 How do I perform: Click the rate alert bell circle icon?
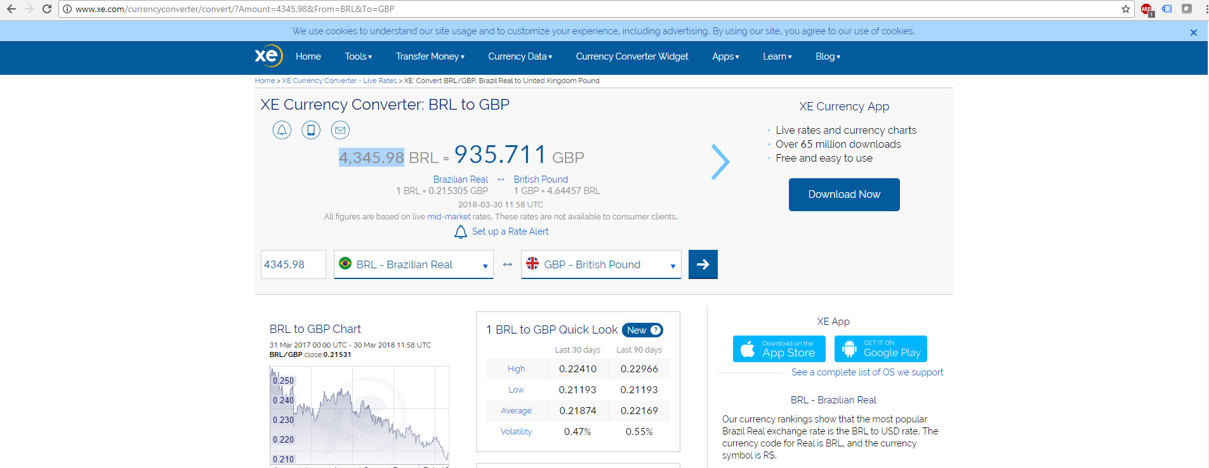282,130
